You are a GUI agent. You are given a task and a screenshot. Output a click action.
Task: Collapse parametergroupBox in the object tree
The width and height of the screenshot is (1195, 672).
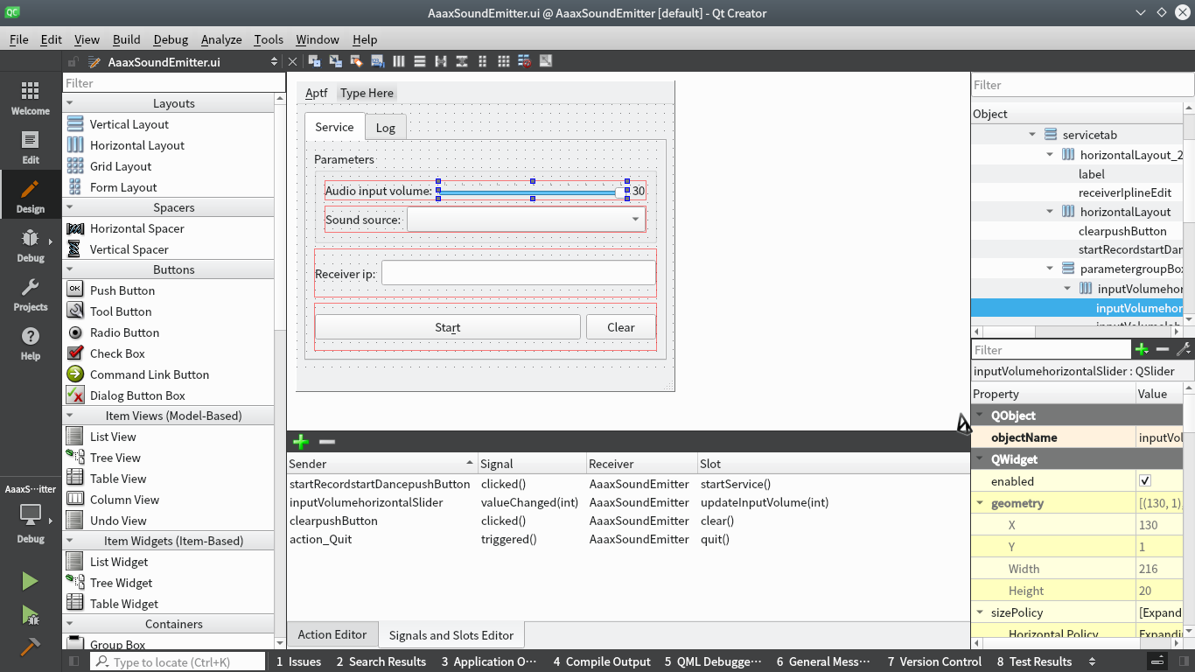tap(1050, 269)
